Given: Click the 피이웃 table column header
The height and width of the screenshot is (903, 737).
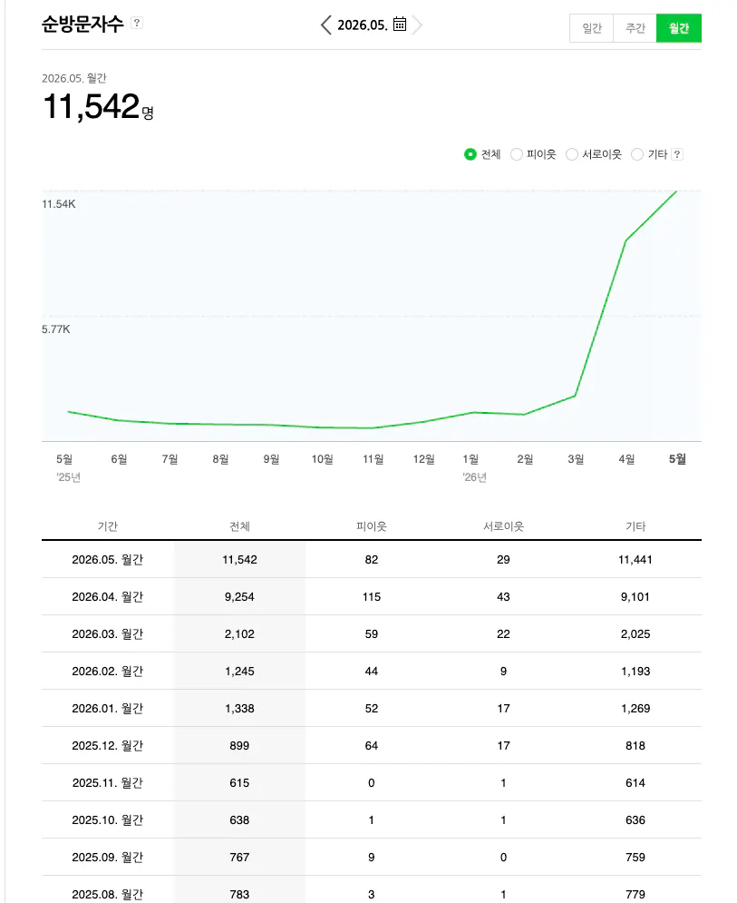Looking at the screenshot, I should [x=372, y=525].
